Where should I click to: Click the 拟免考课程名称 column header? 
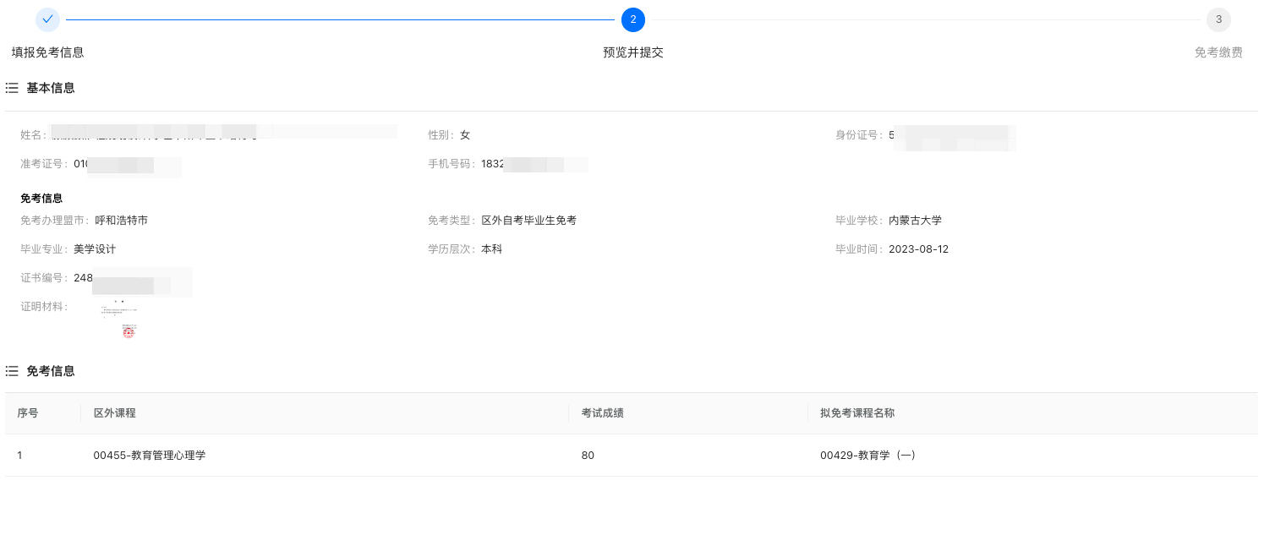856,413
